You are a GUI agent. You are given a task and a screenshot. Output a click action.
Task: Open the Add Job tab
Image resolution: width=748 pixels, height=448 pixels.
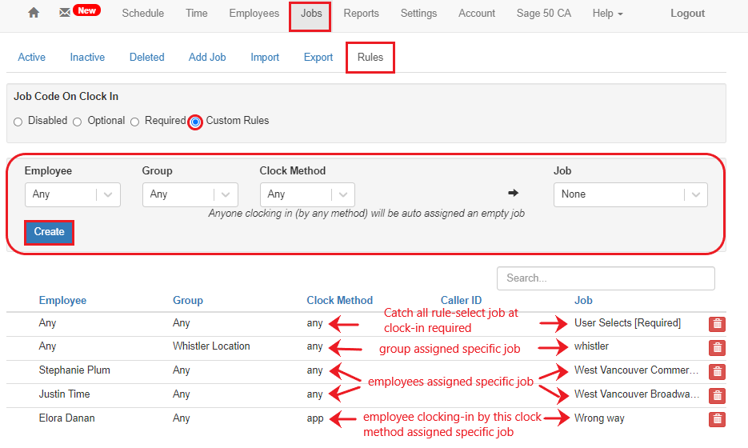click(207, 58)
